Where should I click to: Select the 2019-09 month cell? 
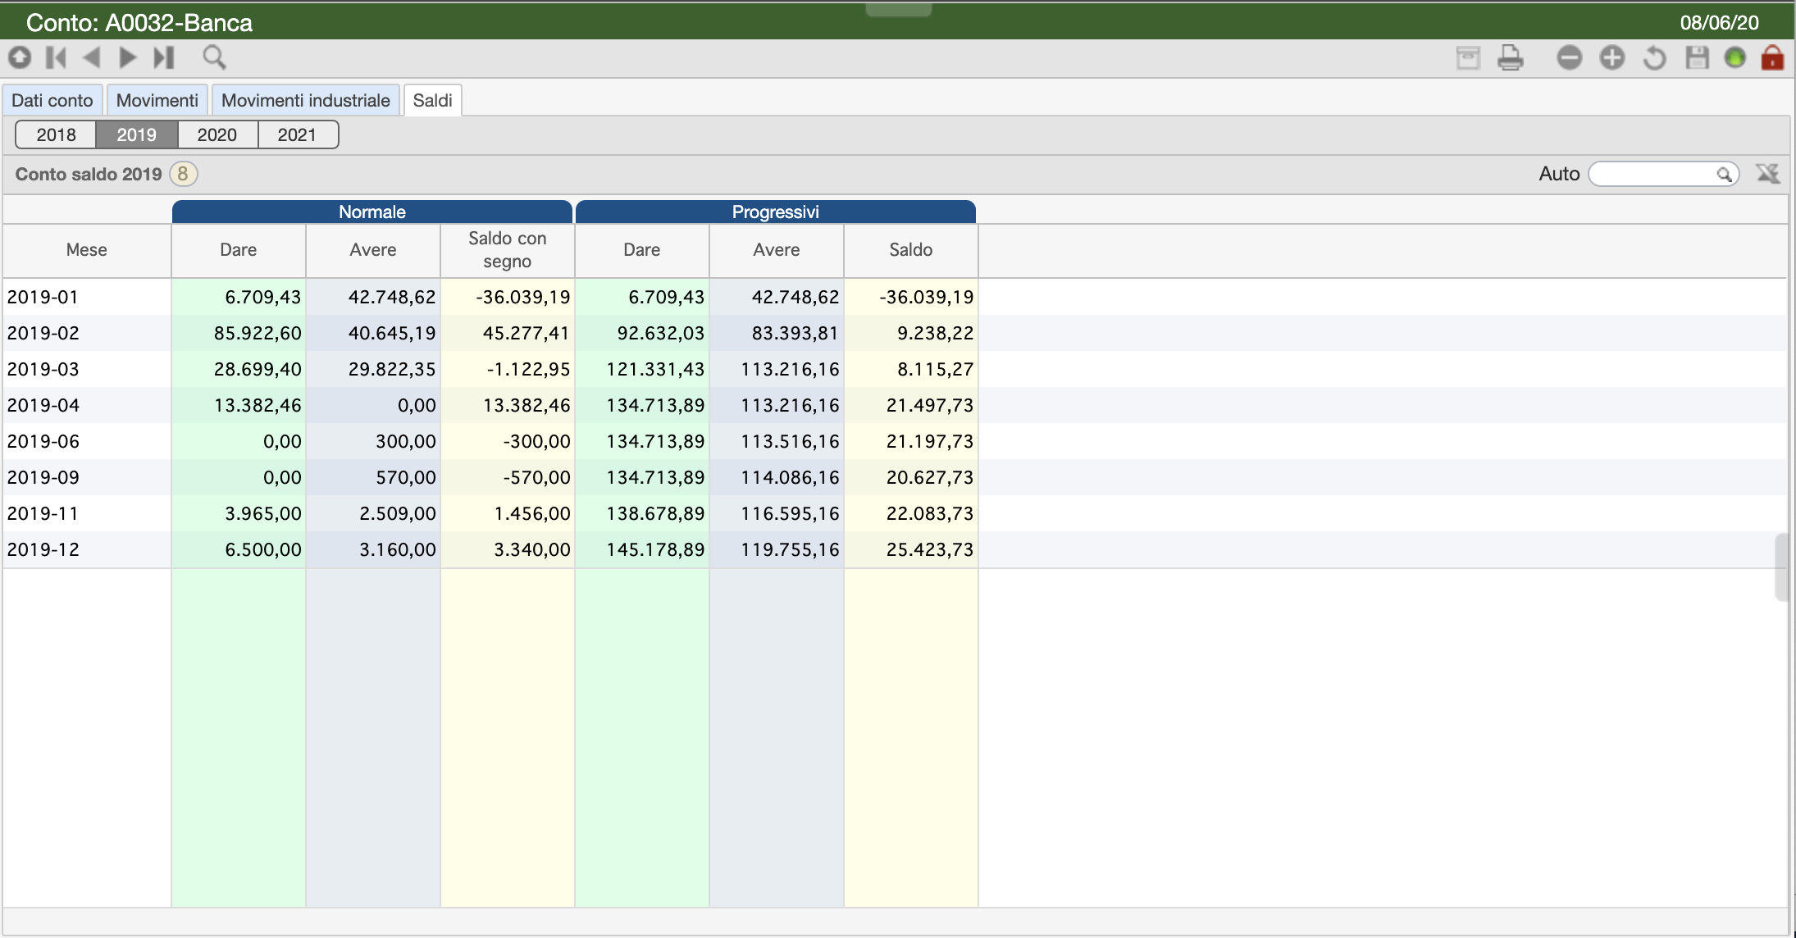(87, 477)
